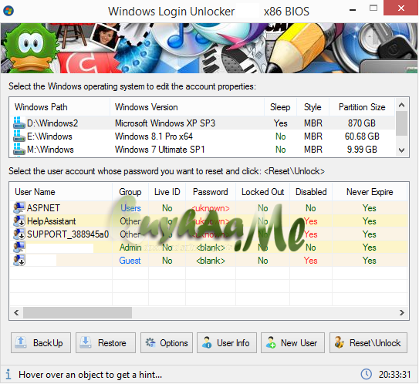This screenshot has height=384, width=419.
Task: Click the Sleep column header
Action: click(280, 107)
